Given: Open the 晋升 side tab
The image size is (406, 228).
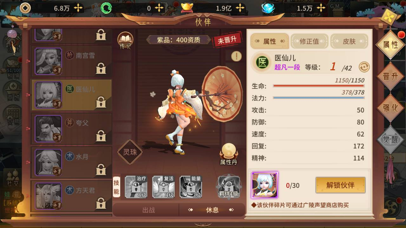Looking at the screenshot, I should click(x=390, y=76).
